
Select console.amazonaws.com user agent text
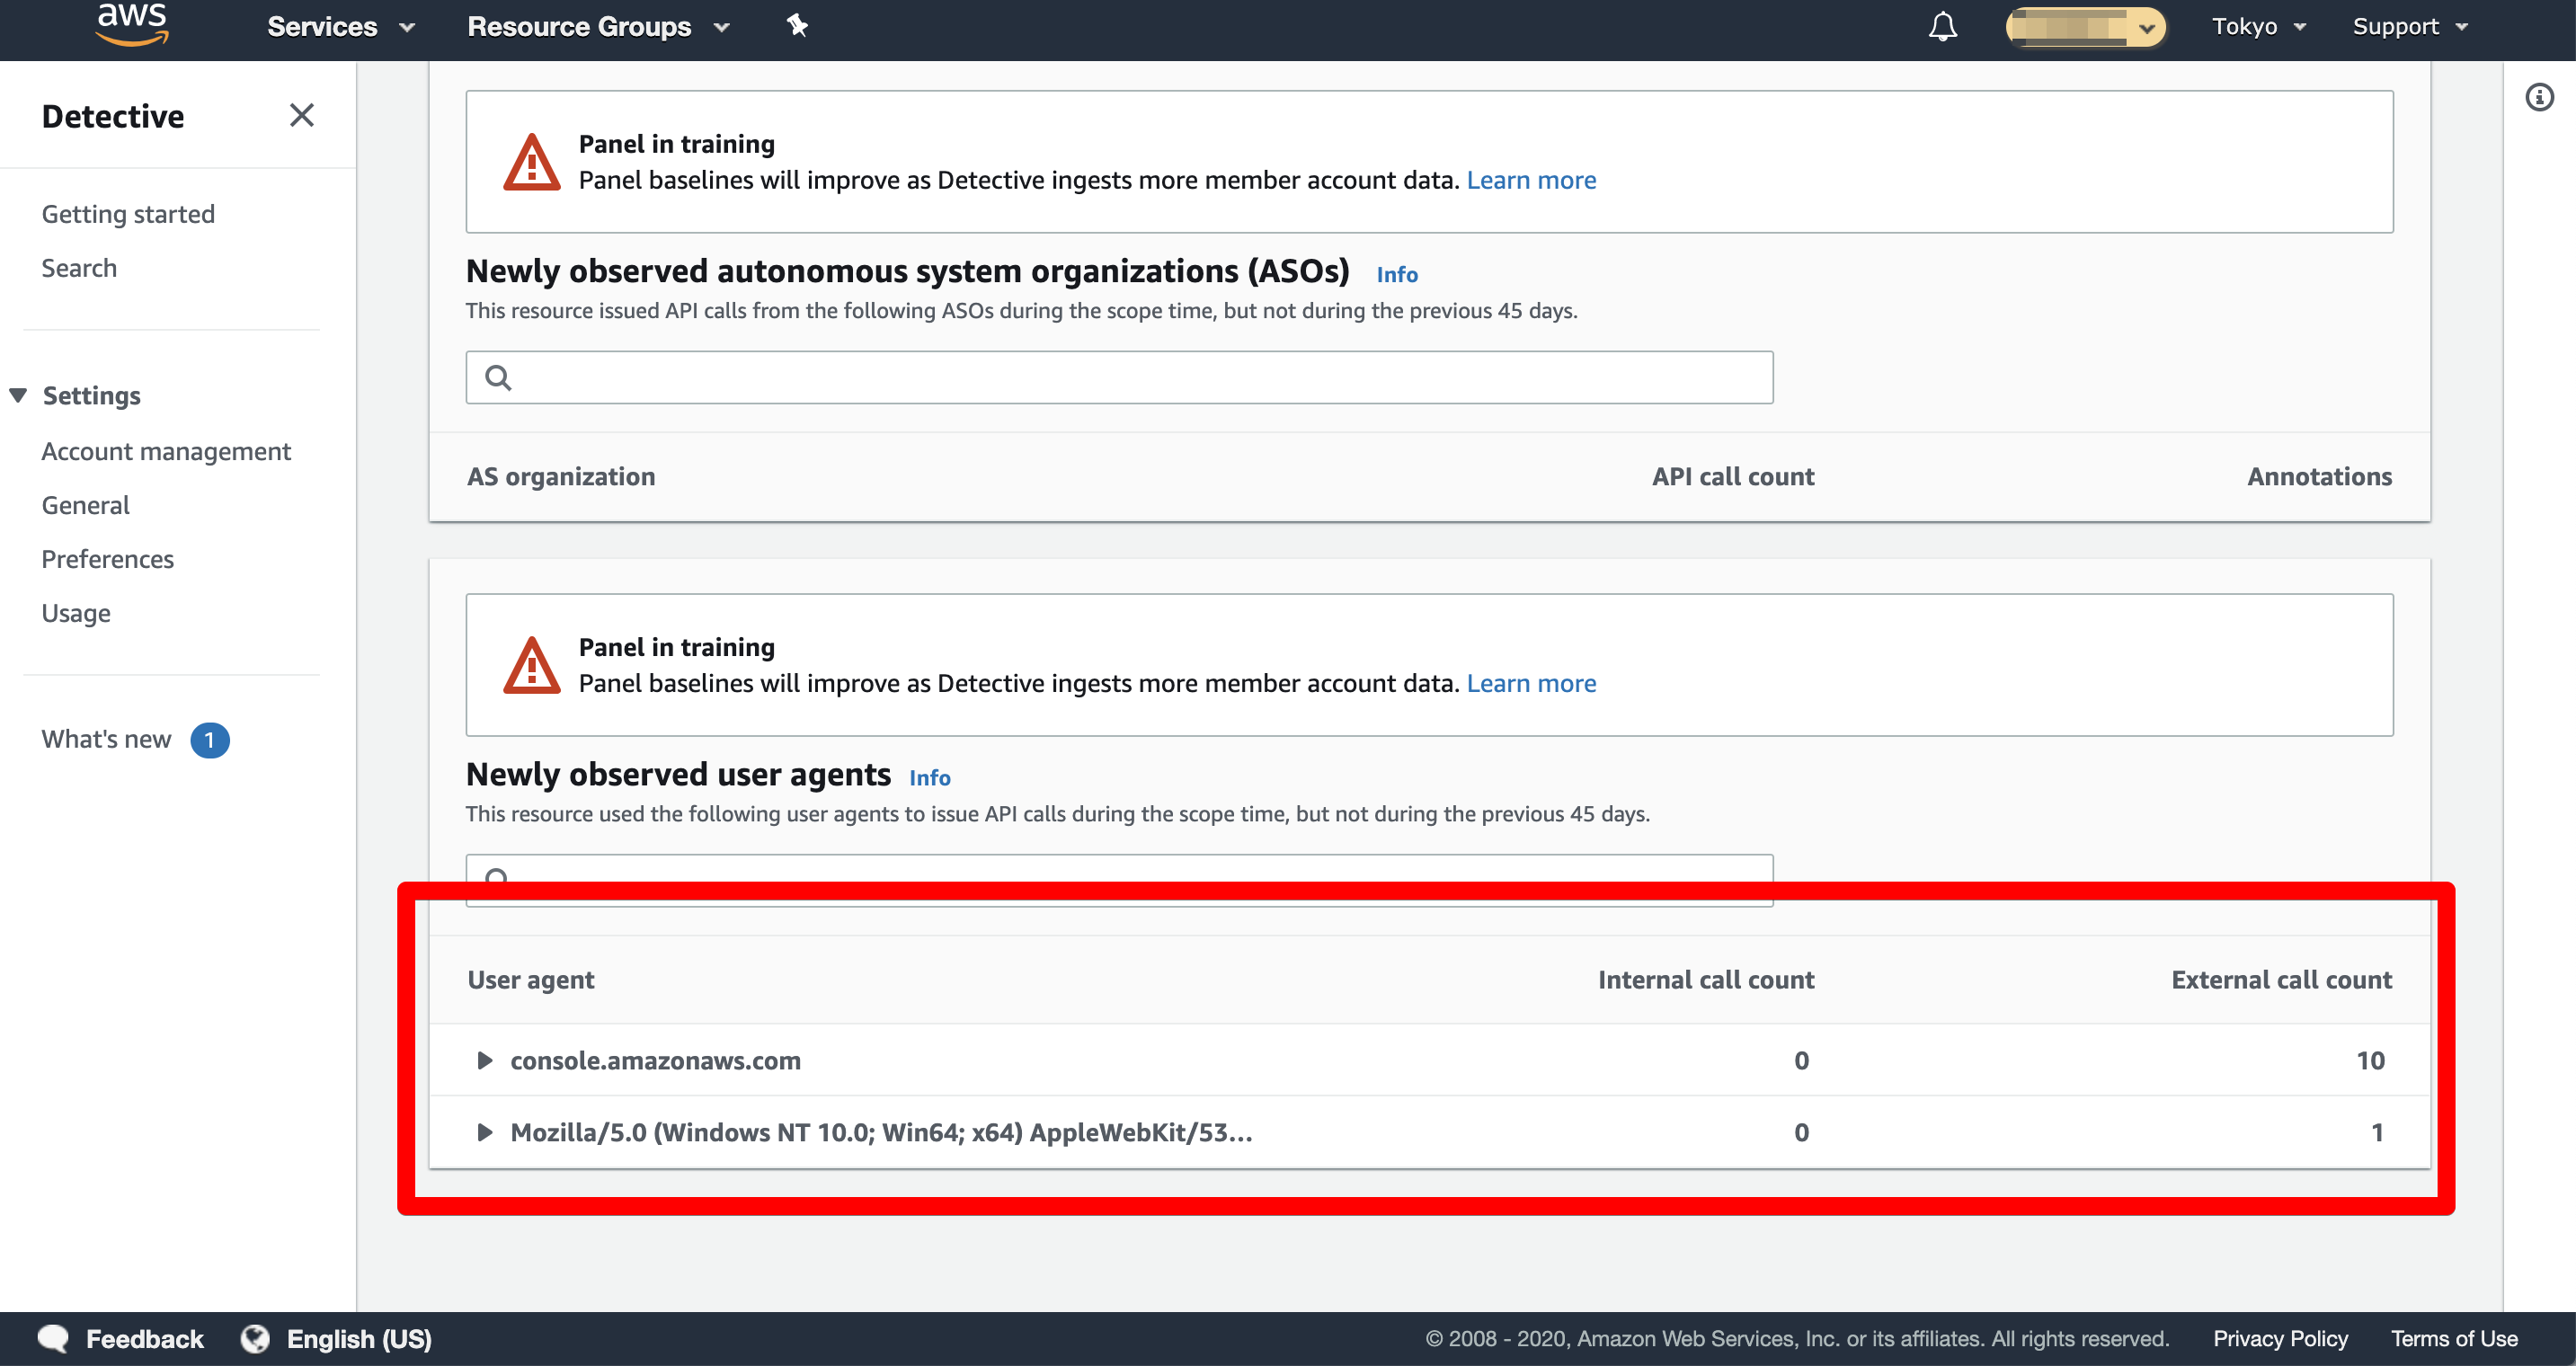click(655, 1060)
